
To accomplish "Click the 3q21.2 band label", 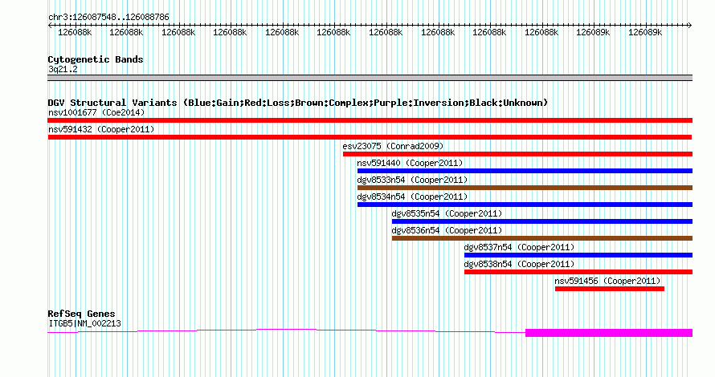I will coord(63,69).
